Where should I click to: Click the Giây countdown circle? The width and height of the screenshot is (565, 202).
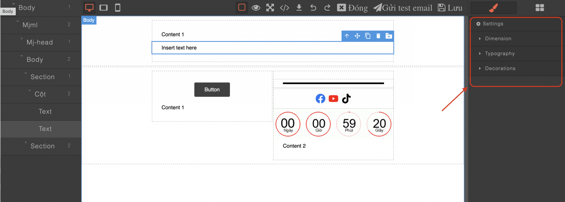[x=379, y=124]
